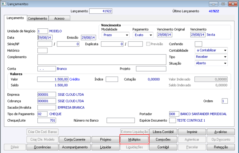The height and width of the screenshot is (153, 239).
Task: Click the Op.Desconto button
Action: [221, 140]
